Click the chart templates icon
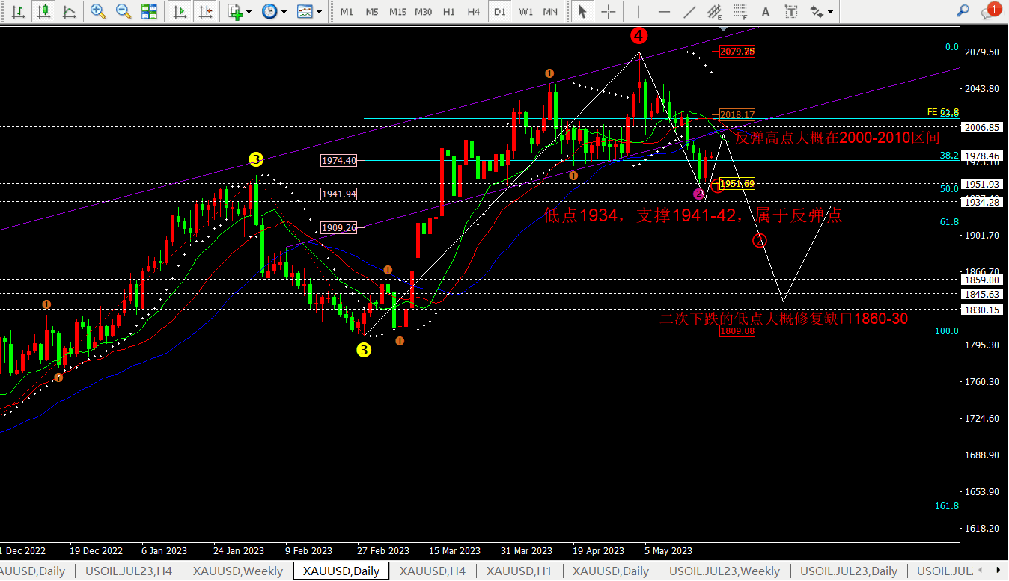Screen dimensions: 1009x581 (305, 11)
